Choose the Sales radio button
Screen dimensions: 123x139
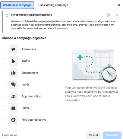pyautogui.click(x=4, y=108)
